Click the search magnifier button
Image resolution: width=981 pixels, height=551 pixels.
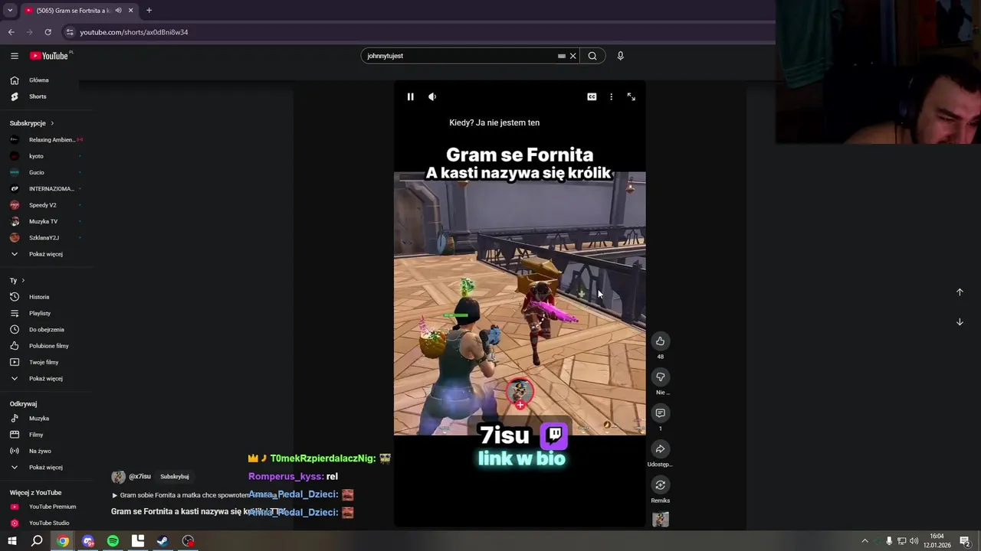click(x=592, y=56)
